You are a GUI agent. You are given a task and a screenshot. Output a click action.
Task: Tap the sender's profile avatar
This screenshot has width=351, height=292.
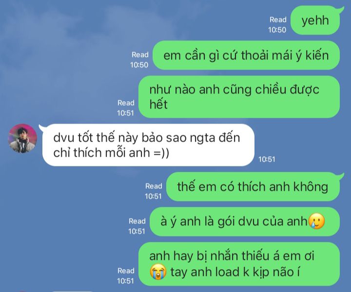click(22, 139)
